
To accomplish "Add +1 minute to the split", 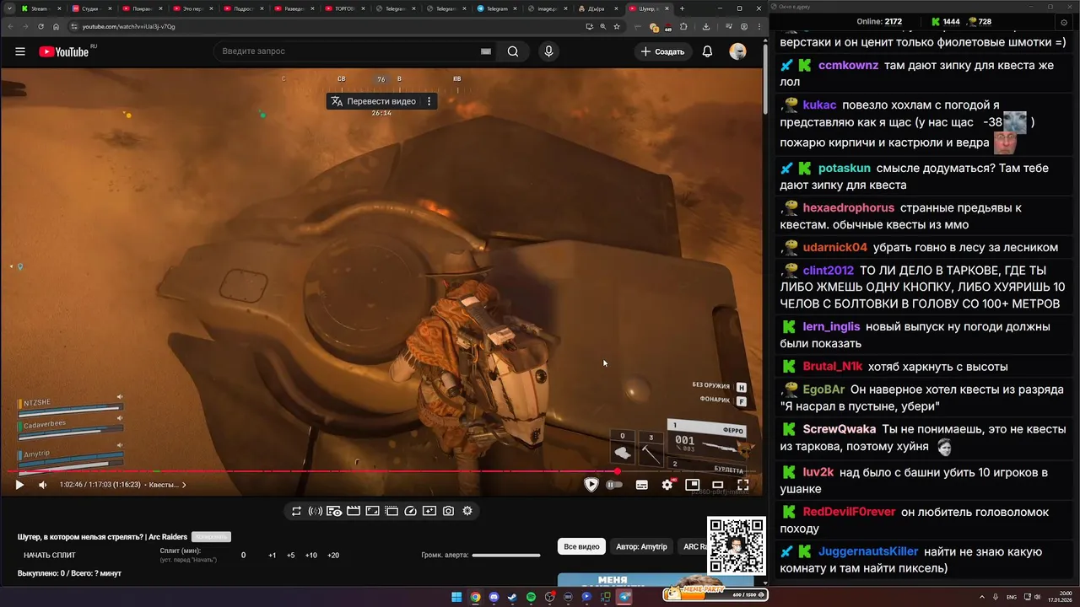I will (x=273, y=556).
